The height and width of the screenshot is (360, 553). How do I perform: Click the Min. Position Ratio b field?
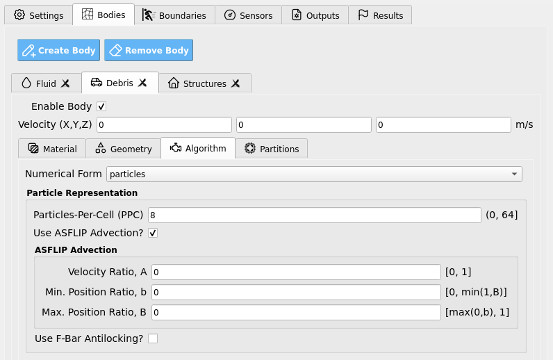(296, 292)
